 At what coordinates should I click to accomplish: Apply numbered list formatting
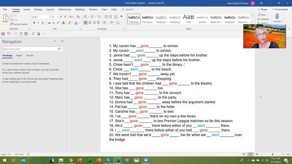click(x=92, y=17)
